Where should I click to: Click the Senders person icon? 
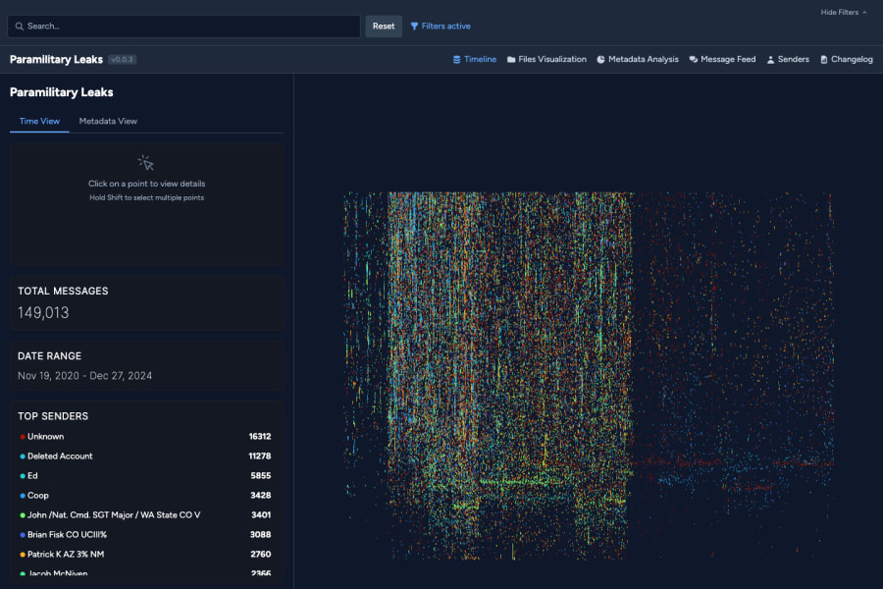(x=770, y=59)
